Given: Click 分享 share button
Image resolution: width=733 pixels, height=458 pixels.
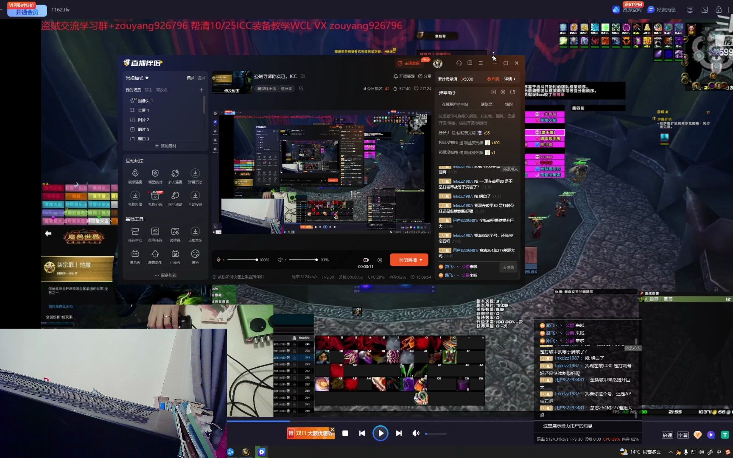Looking at the screenshot, I should 425,76.
